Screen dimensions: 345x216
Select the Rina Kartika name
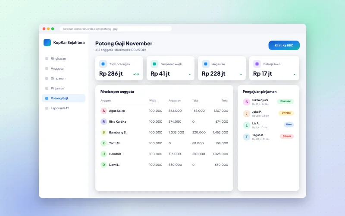[x=117, y=122]
